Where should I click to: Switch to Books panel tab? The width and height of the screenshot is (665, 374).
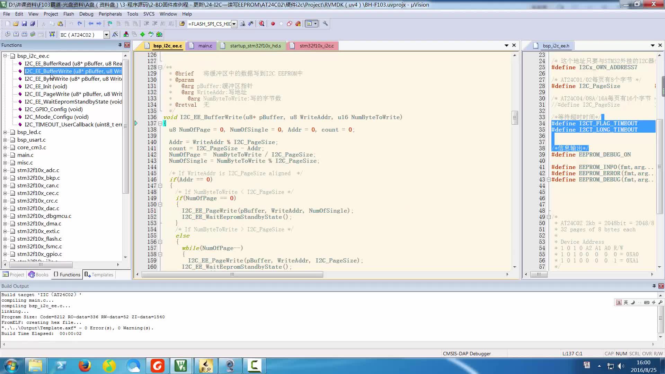[x=38, y=275]
